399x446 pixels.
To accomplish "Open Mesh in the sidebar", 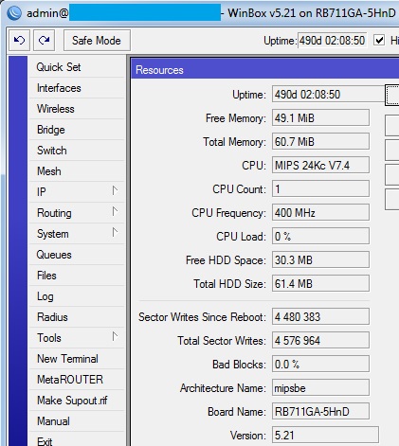I will point(77,171).
